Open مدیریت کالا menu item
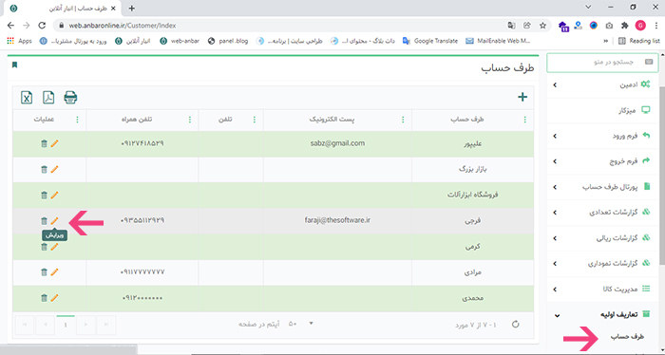The height and width of the screenshot is (355, 665). click(602, 290)
